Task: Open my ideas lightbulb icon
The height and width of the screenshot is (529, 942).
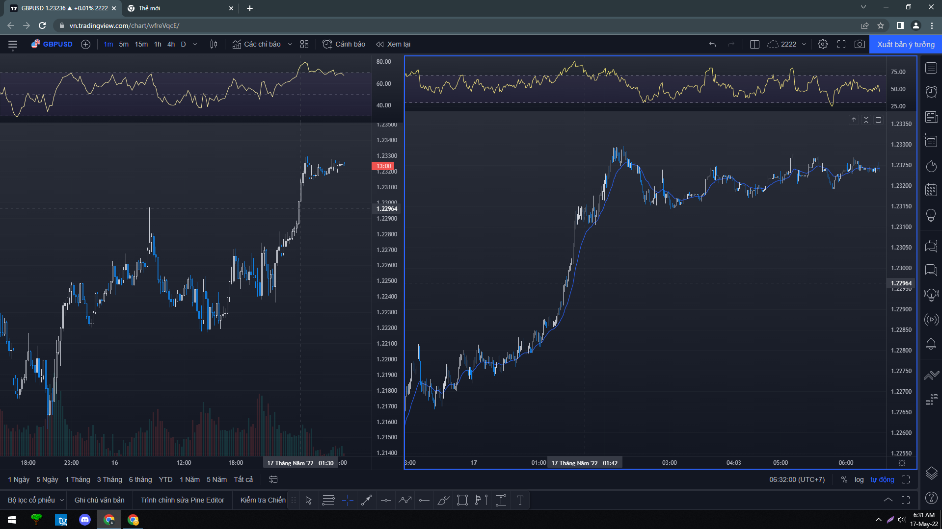Action: coord(931,215)
